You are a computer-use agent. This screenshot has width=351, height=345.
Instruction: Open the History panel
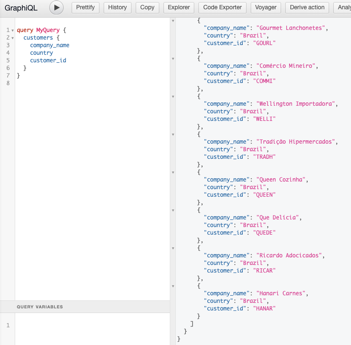point(117,8)
